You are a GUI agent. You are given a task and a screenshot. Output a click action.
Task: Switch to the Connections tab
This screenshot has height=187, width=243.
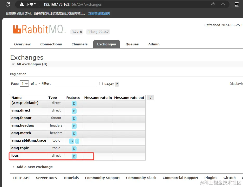point(51,44)
